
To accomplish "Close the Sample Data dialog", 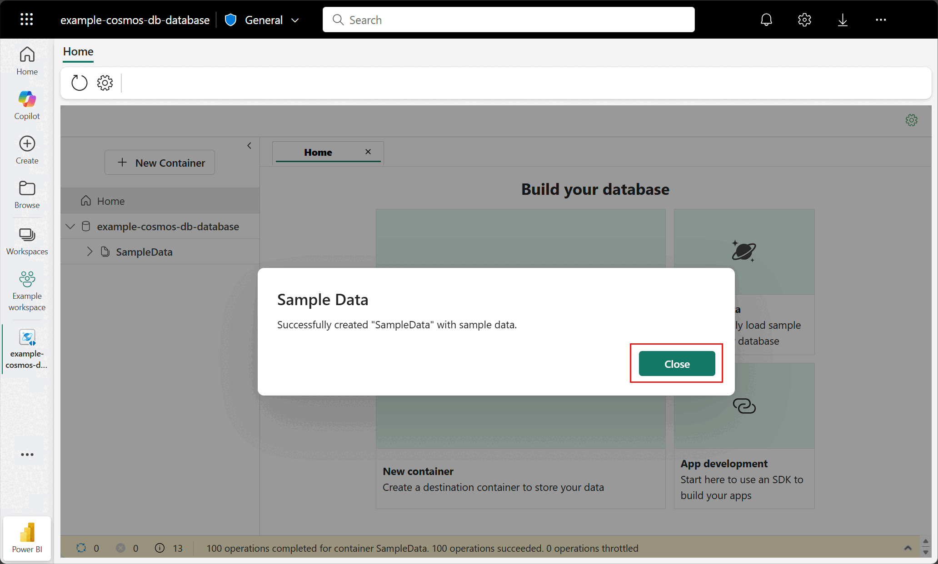I will (x=676, y=364).
